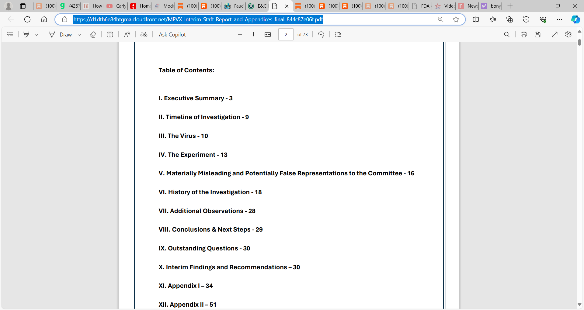Click 'I. Executive Summary - 3' entry
Viewport: 584px width, 310px height.
coord(196,98)
